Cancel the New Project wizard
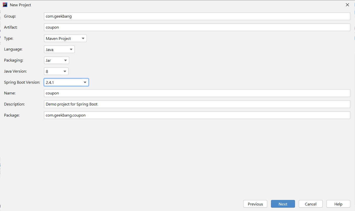 (x=310, y=204)
